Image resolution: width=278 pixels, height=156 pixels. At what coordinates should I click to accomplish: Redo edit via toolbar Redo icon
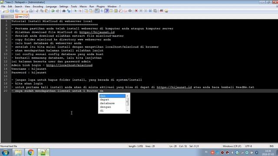(57, 11)
